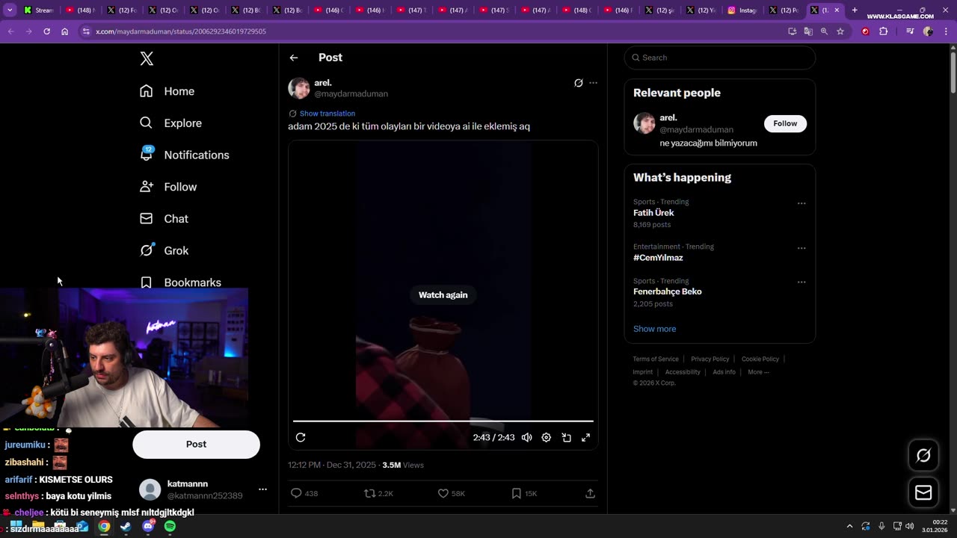The image size is (957, 538).
Task: Open the floating Grok button
Action: 923,455
